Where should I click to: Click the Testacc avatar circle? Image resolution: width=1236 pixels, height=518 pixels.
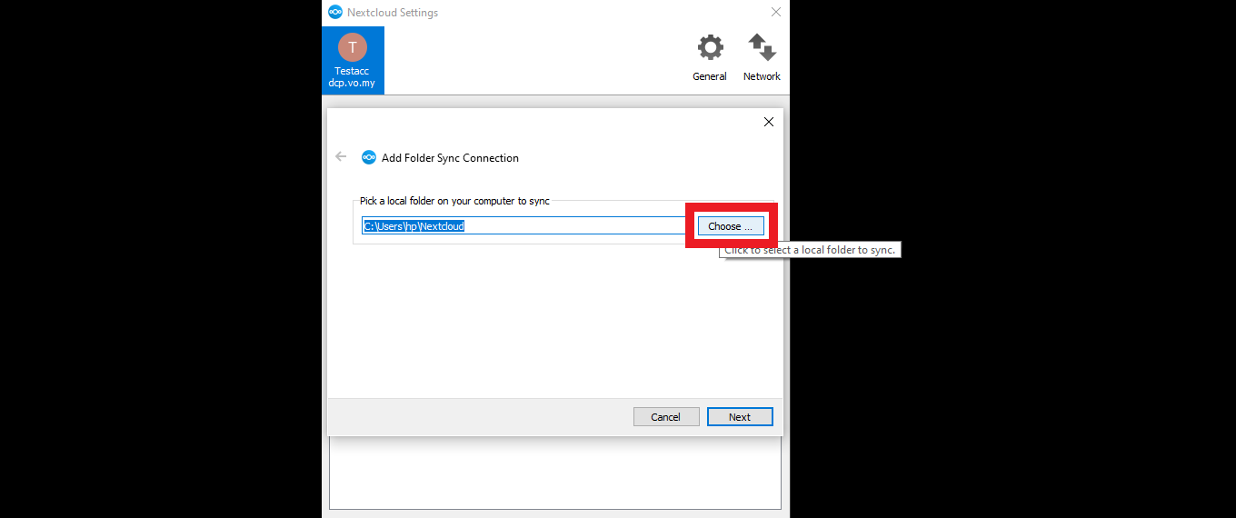352,47
